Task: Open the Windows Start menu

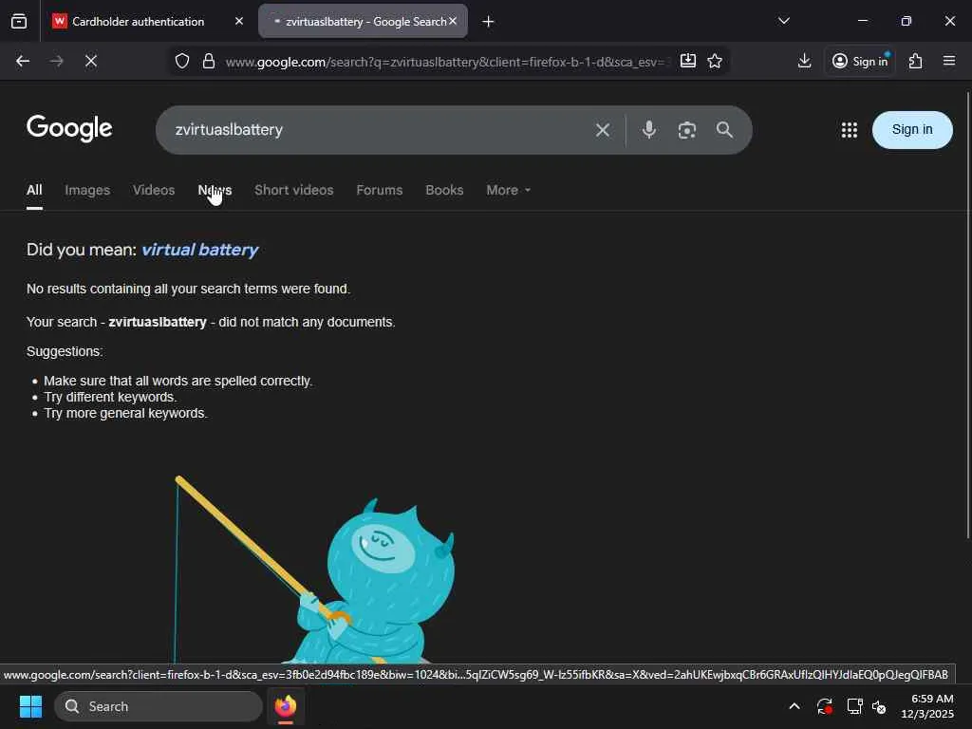Action: [x=30, y=706]
